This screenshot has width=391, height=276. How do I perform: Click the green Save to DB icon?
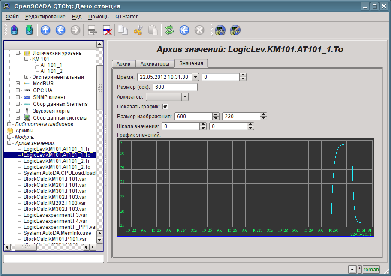tap(29, 30)
